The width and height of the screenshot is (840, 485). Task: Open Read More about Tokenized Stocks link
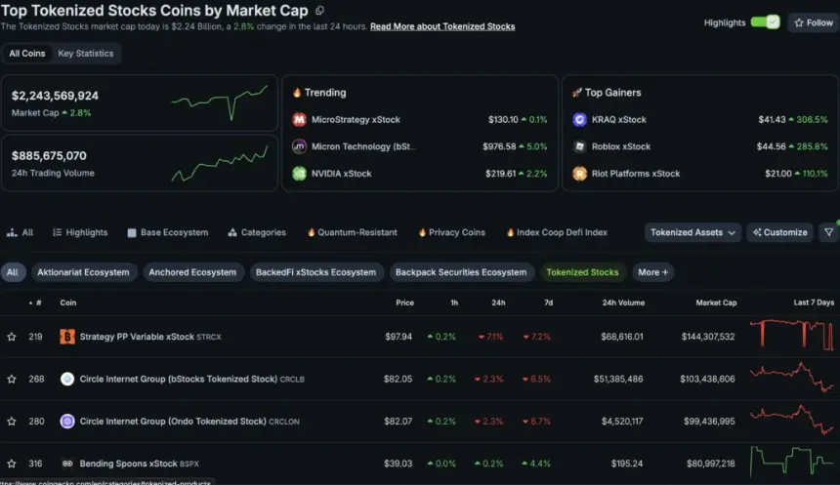[x=441, y=26]
